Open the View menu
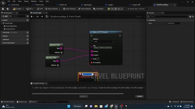195x109 pixels. click(x=19, y=1)
